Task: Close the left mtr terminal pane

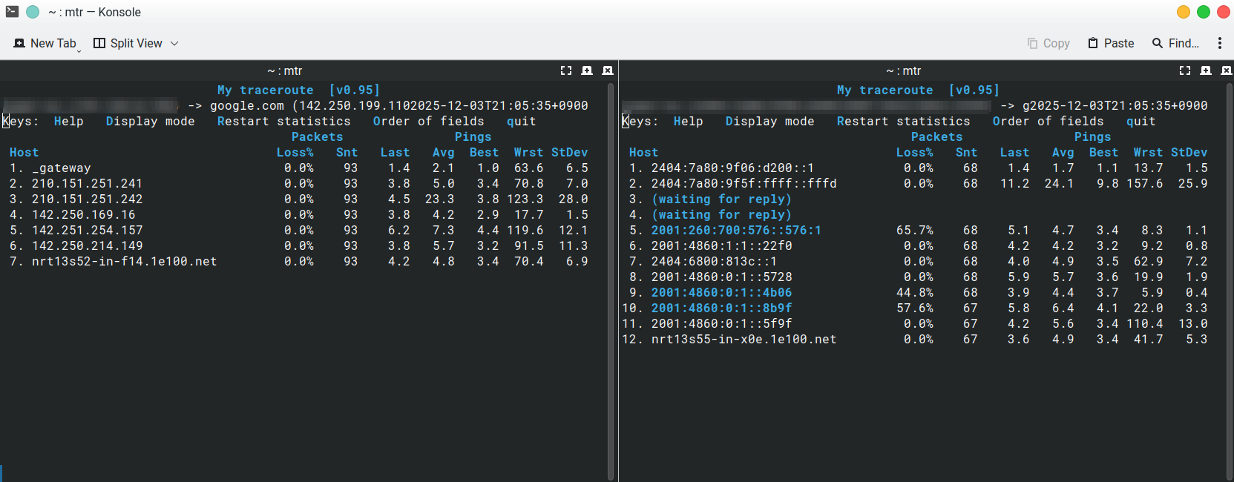Action: (608, 70)
